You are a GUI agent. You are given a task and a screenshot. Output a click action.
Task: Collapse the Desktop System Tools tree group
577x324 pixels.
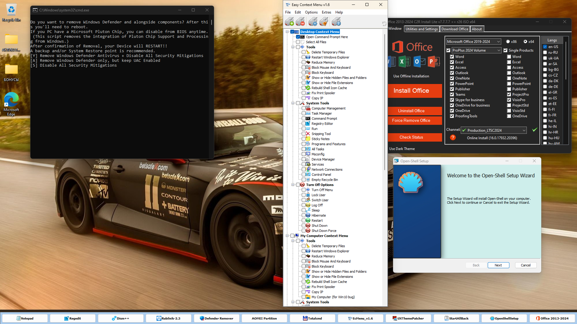293,103
